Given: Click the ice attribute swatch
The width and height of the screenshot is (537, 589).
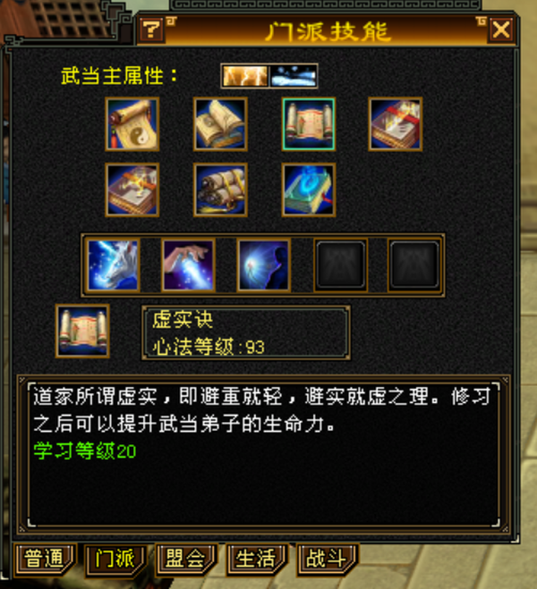Looking at the screenshot, I should 294,76.
